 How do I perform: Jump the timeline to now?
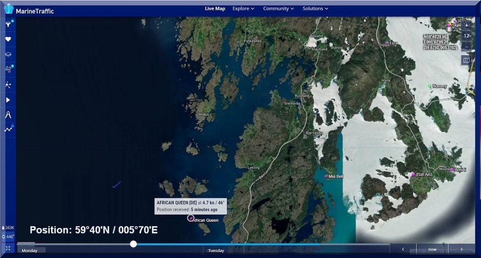tap(432, 250)
